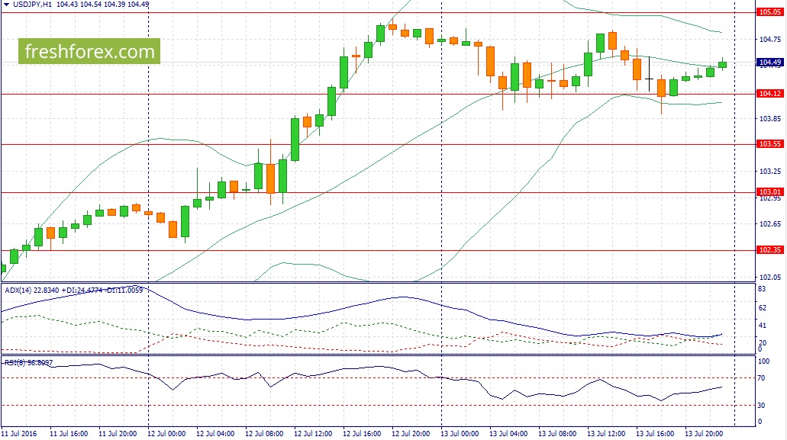Click the freshforex.com logo banner
This screenshot has width=787, height=440.
pos(89,51)
